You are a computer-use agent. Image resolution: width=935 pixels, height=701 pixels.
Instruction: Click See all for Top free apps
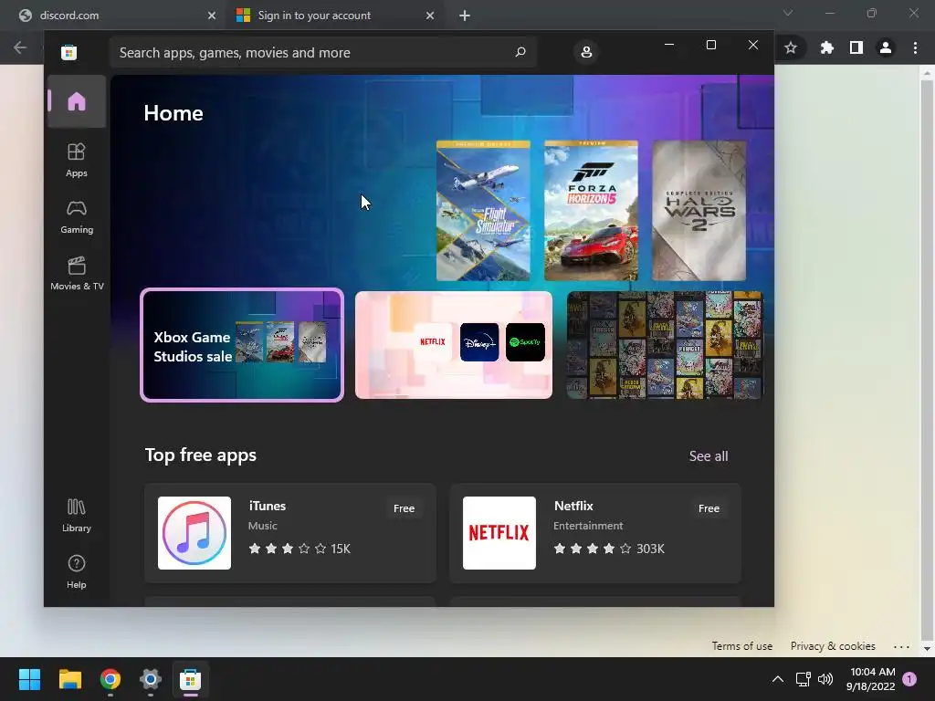coord(709,456)
